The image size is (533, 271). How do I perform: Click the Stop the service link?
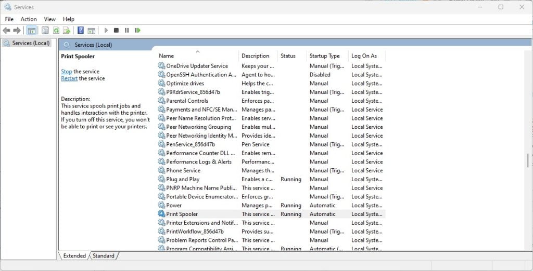[x=67, y=72]
